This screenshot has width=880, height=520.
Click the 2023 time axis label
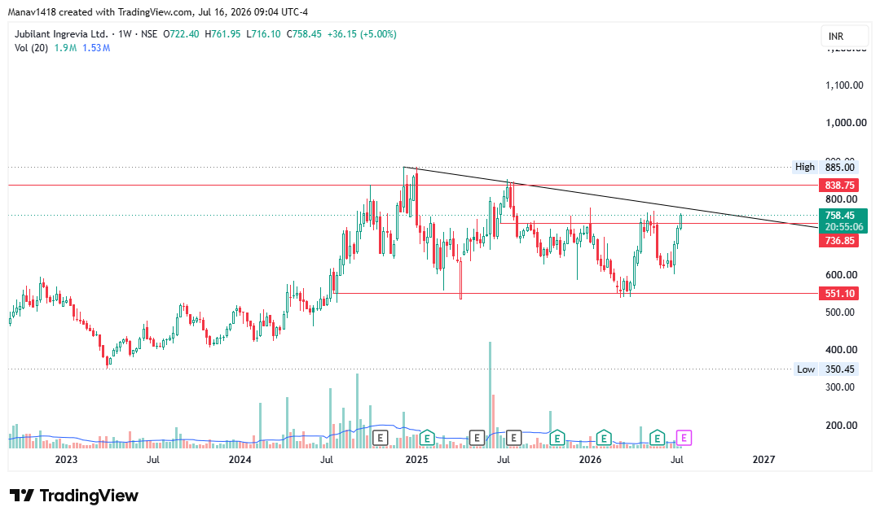(66, 460)
